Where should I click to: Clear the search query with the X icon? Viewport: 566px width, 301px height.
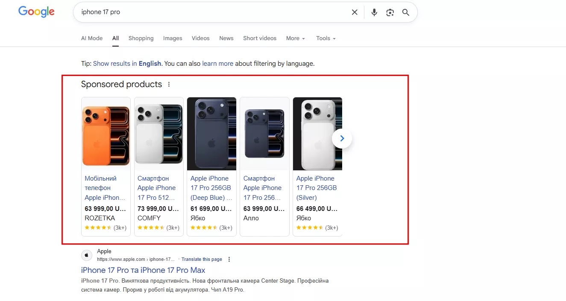pos(355,12)
